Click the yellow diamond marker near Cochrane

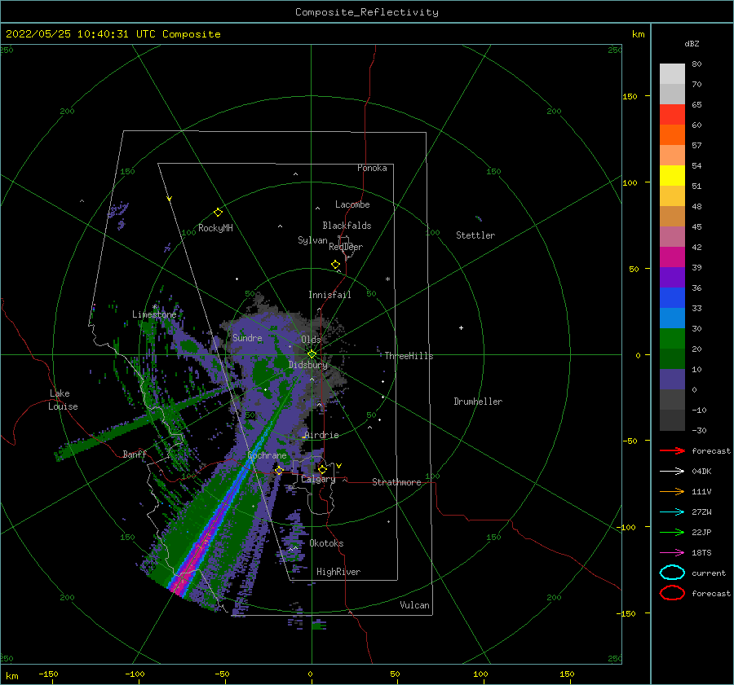tap(279, 470)
